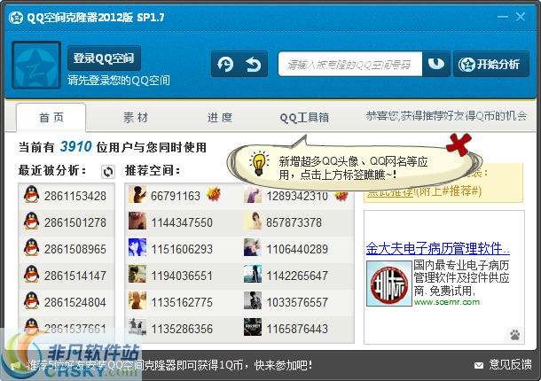Open recommended space 1144347550
The height and width of the screenshot is (381, 541).
tap(182, 222)
